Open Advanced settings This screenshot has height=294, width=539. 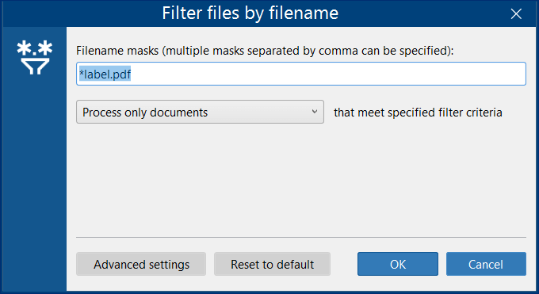coord(141,264)
